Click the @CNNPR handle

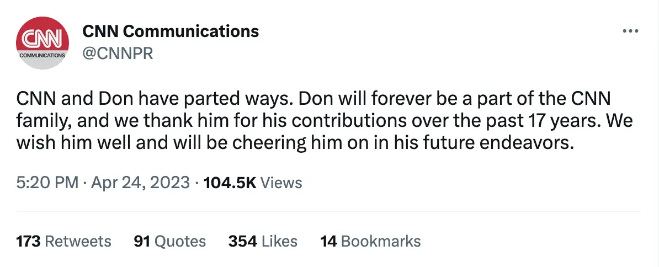pyautogui.click(x=118, y=53)
